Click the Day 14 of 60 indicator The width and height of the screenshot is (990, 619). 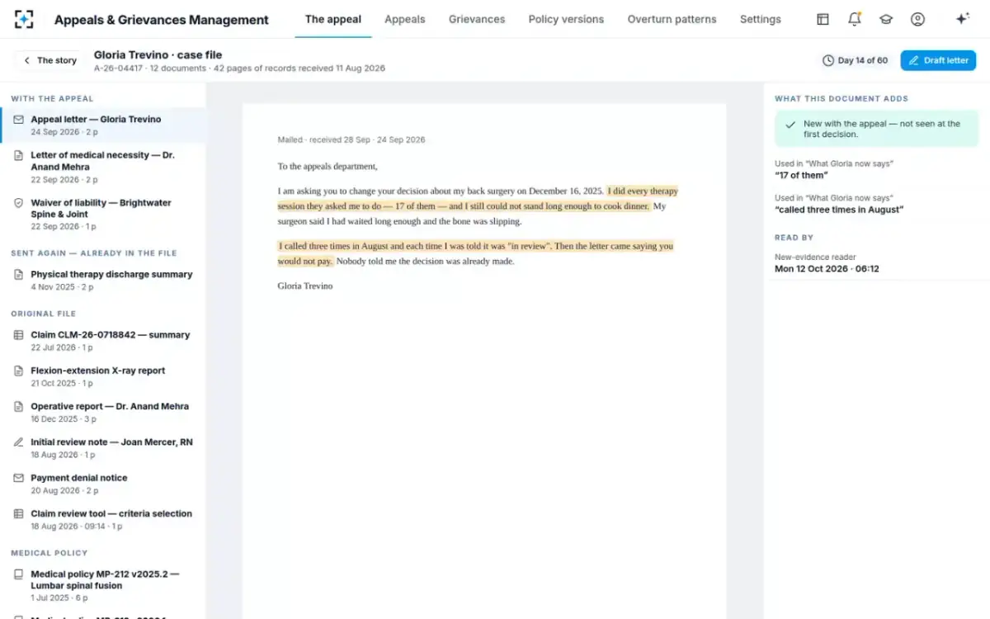coord(855,60)
